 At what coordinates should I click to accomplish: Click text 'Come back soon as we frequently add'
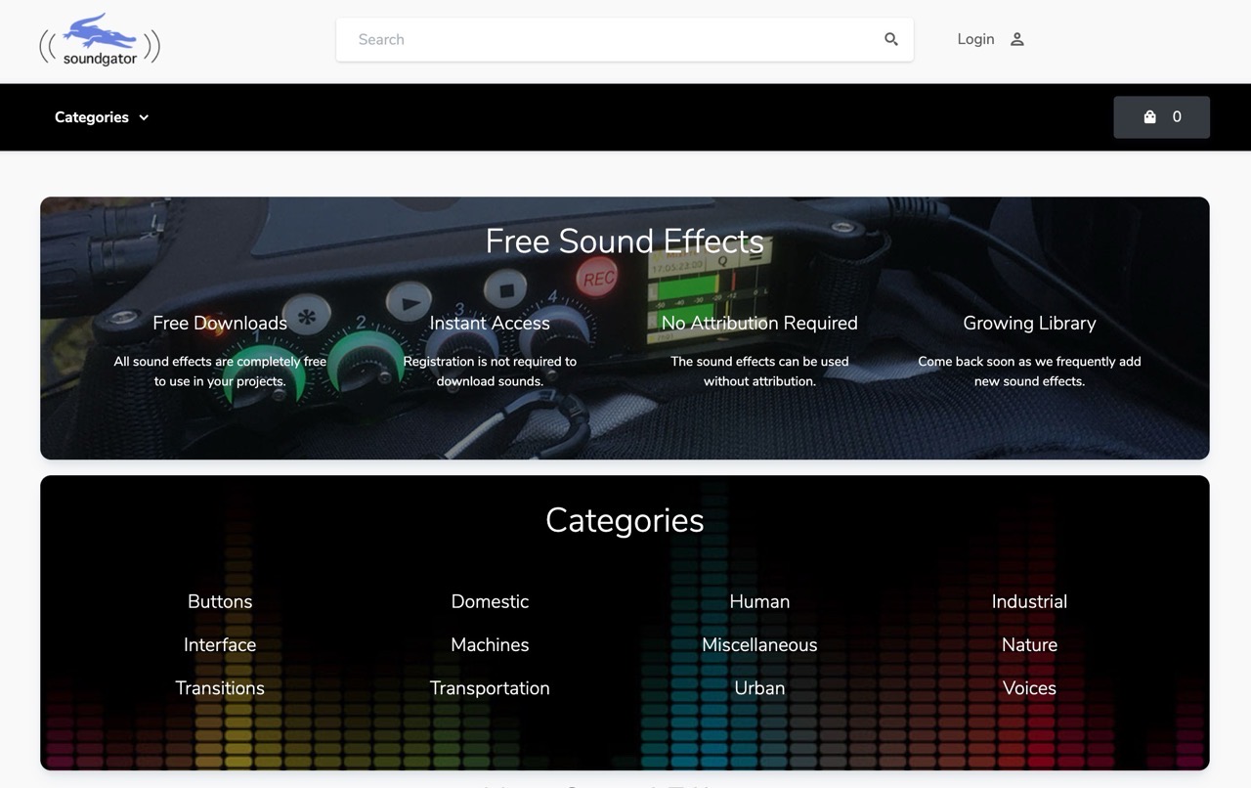pyautogui.click(x=1029, y=361)
